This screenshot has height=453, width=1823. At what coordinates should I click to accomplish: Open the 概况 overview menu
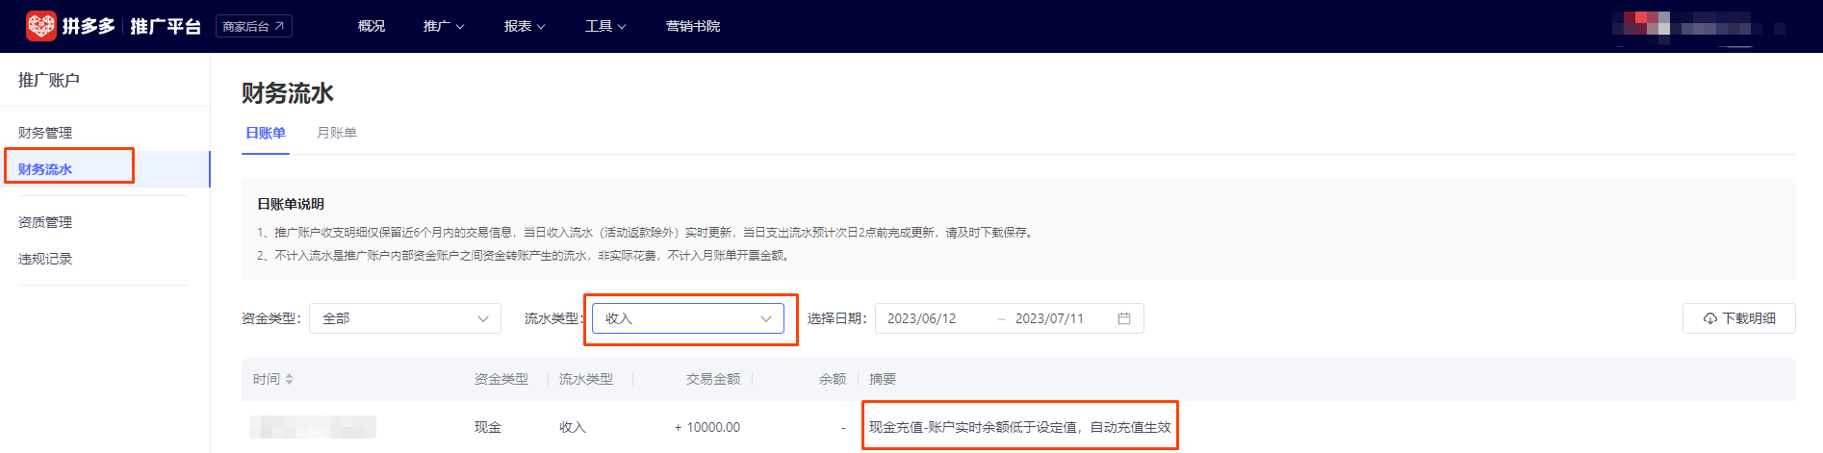(x=372, y=26)
